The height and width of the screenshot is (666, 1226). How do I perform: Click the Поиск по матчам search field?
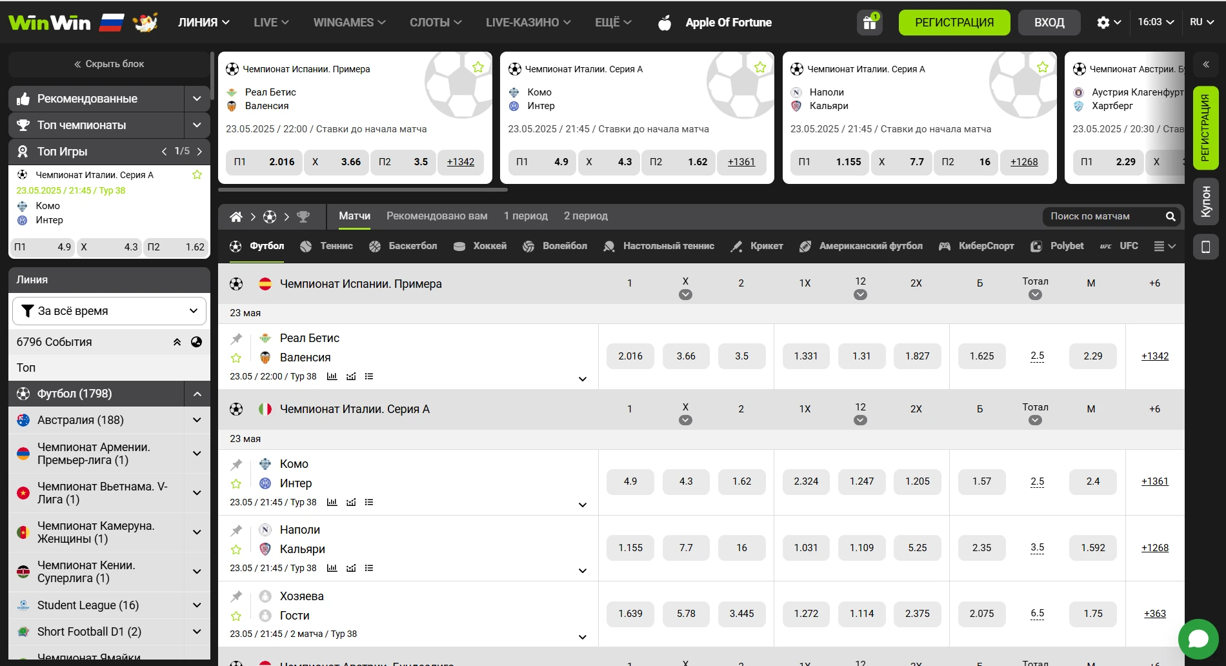coord(1103,216)
